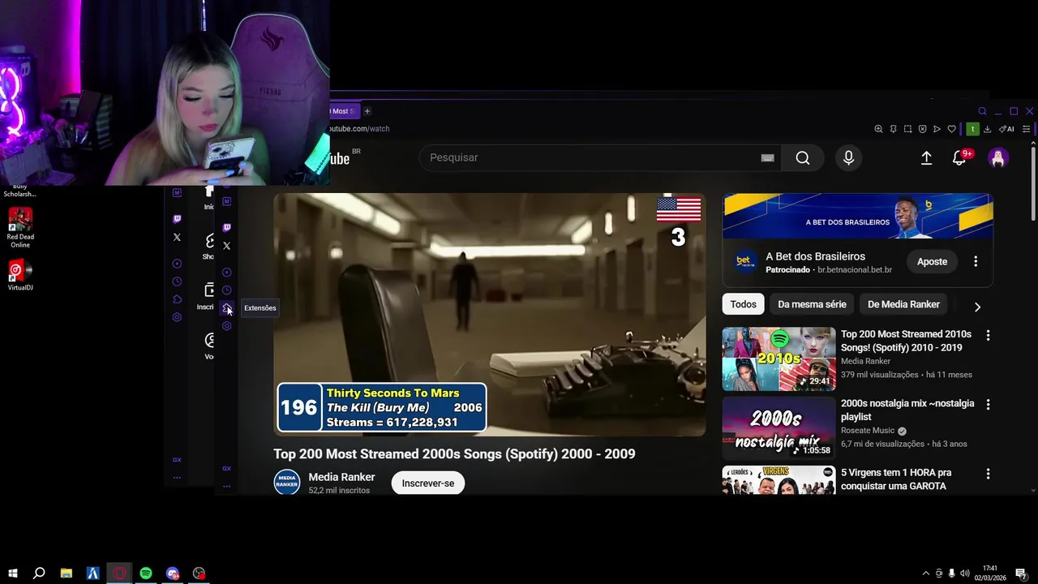Image resolution: width=1038 pixels, height=584 pixels.
Task: Open 2000s nostalgia mix playlist title
Action: coord(907,410)
